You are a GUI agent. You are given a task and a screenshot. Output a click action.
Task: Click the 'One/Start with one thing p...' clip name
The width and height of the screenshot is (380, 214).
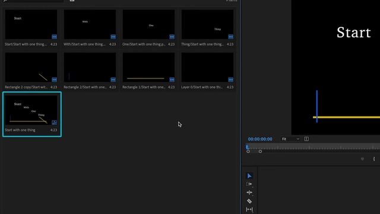[144, 44]
